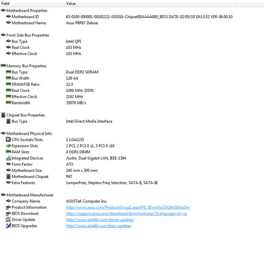Click the BIOS Upgrades icon
The height and width of the screenshot is (254, 264).
8,226
